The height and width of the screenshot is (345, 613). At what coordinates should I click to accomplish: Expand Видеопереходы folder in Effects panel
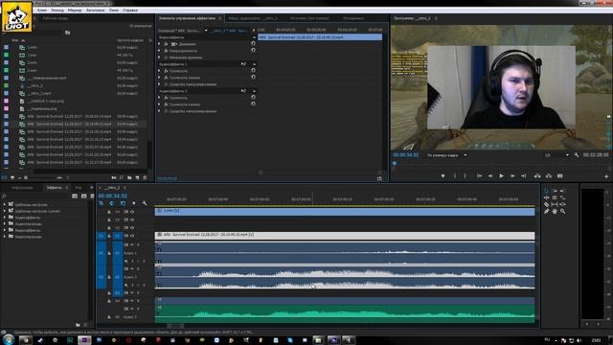point(5,237)
